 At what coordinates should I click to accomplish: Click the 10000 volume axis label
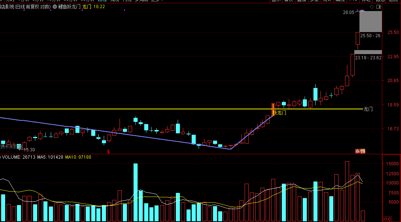pos(392,183)
